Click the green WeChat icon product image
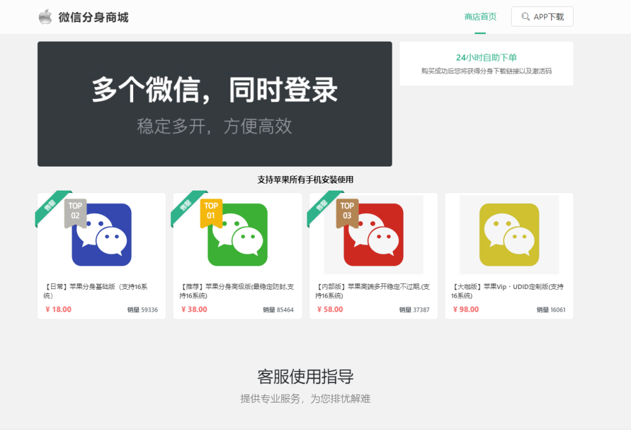Image resolution: width=631 pixels, height=434 pixels. click(x=237, y=235)
